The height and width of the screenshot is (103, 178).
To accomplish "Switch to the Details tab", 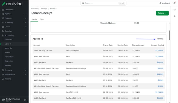I will 34,19.
